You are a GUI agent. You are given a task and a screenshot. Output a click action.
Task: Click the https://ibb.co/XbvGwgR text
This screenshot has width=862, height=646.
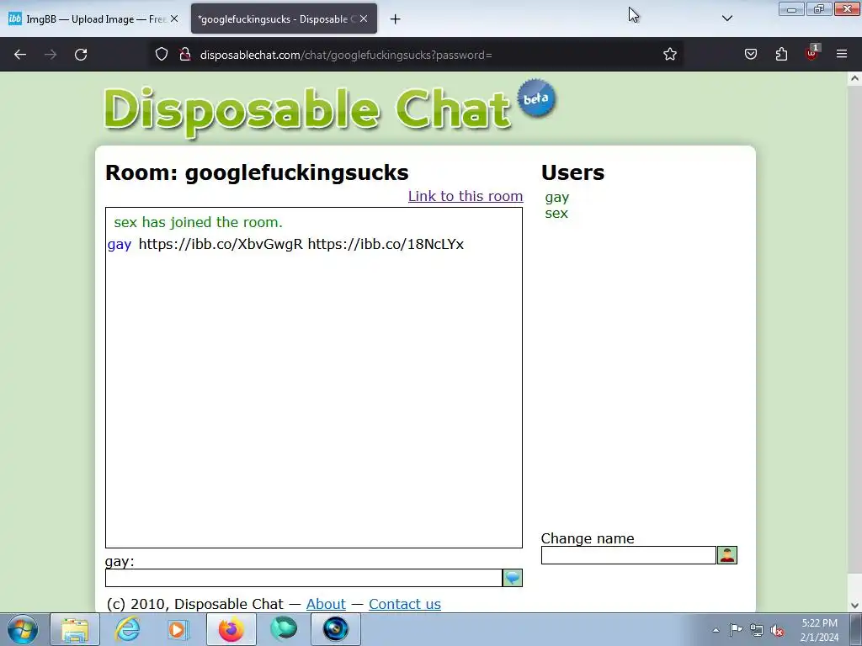click(221, 244)
